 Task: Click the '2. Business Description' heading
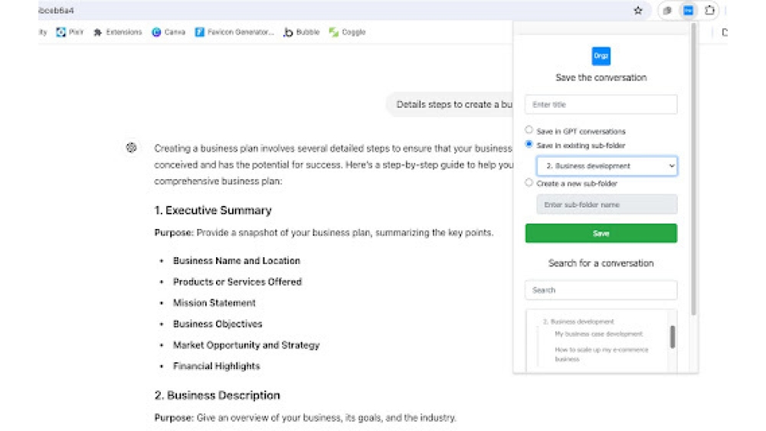click(x=218, y=395)
